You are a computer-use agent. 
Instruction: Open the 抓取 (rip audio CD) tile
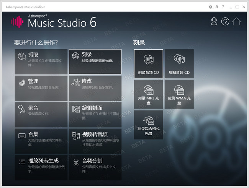(41, 62)
